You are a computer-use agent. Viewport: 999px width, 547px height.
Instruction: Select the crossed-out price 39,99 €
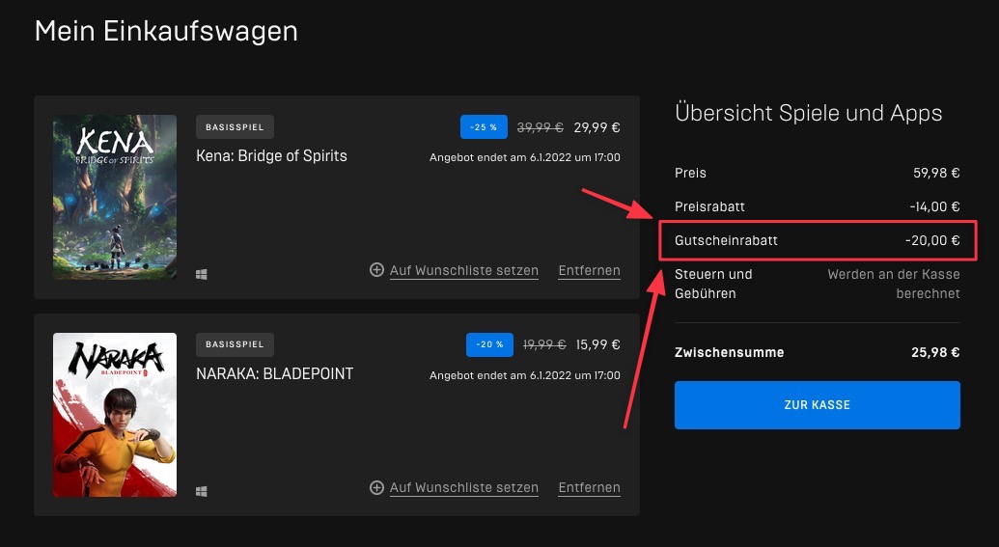pyautogui.click(x=541, y=127)
